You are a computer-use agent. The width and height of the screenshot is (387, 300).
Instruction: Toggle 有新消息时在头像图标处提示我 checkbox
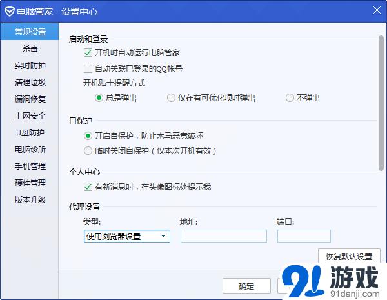(x=88, y=186)
